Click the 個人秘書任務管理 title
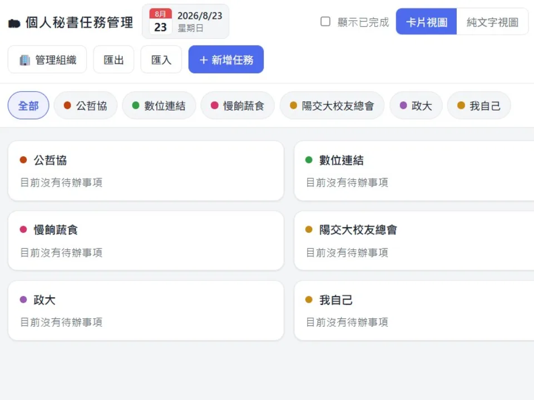 pos(79,23)
